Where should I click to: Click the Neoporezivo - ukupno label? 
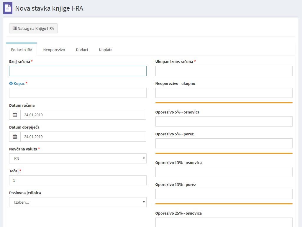click(175, 83)
